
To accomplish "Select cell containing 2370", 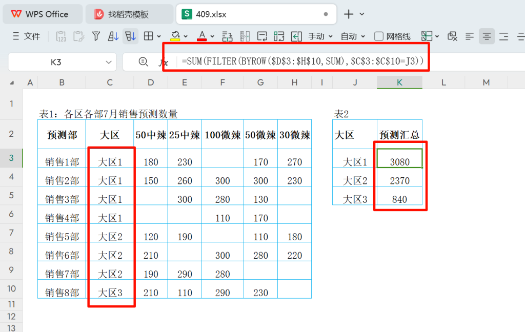I will (399, 177).
